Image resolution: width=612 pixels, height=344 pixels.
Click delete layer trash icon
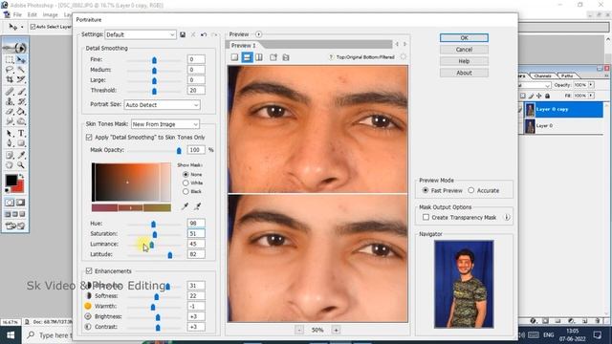tap(597, 321)
